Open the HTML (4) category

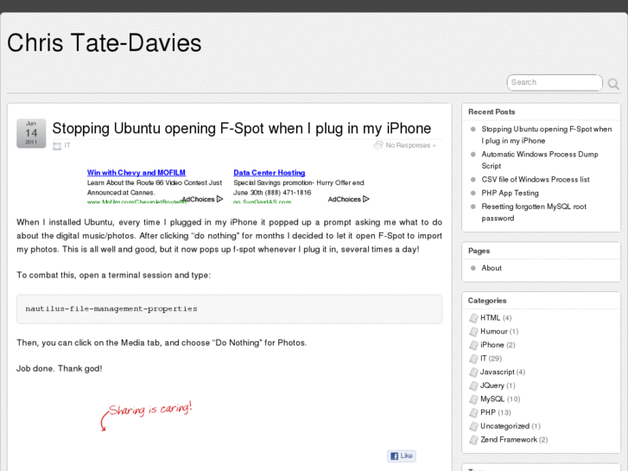coord(491,318)
